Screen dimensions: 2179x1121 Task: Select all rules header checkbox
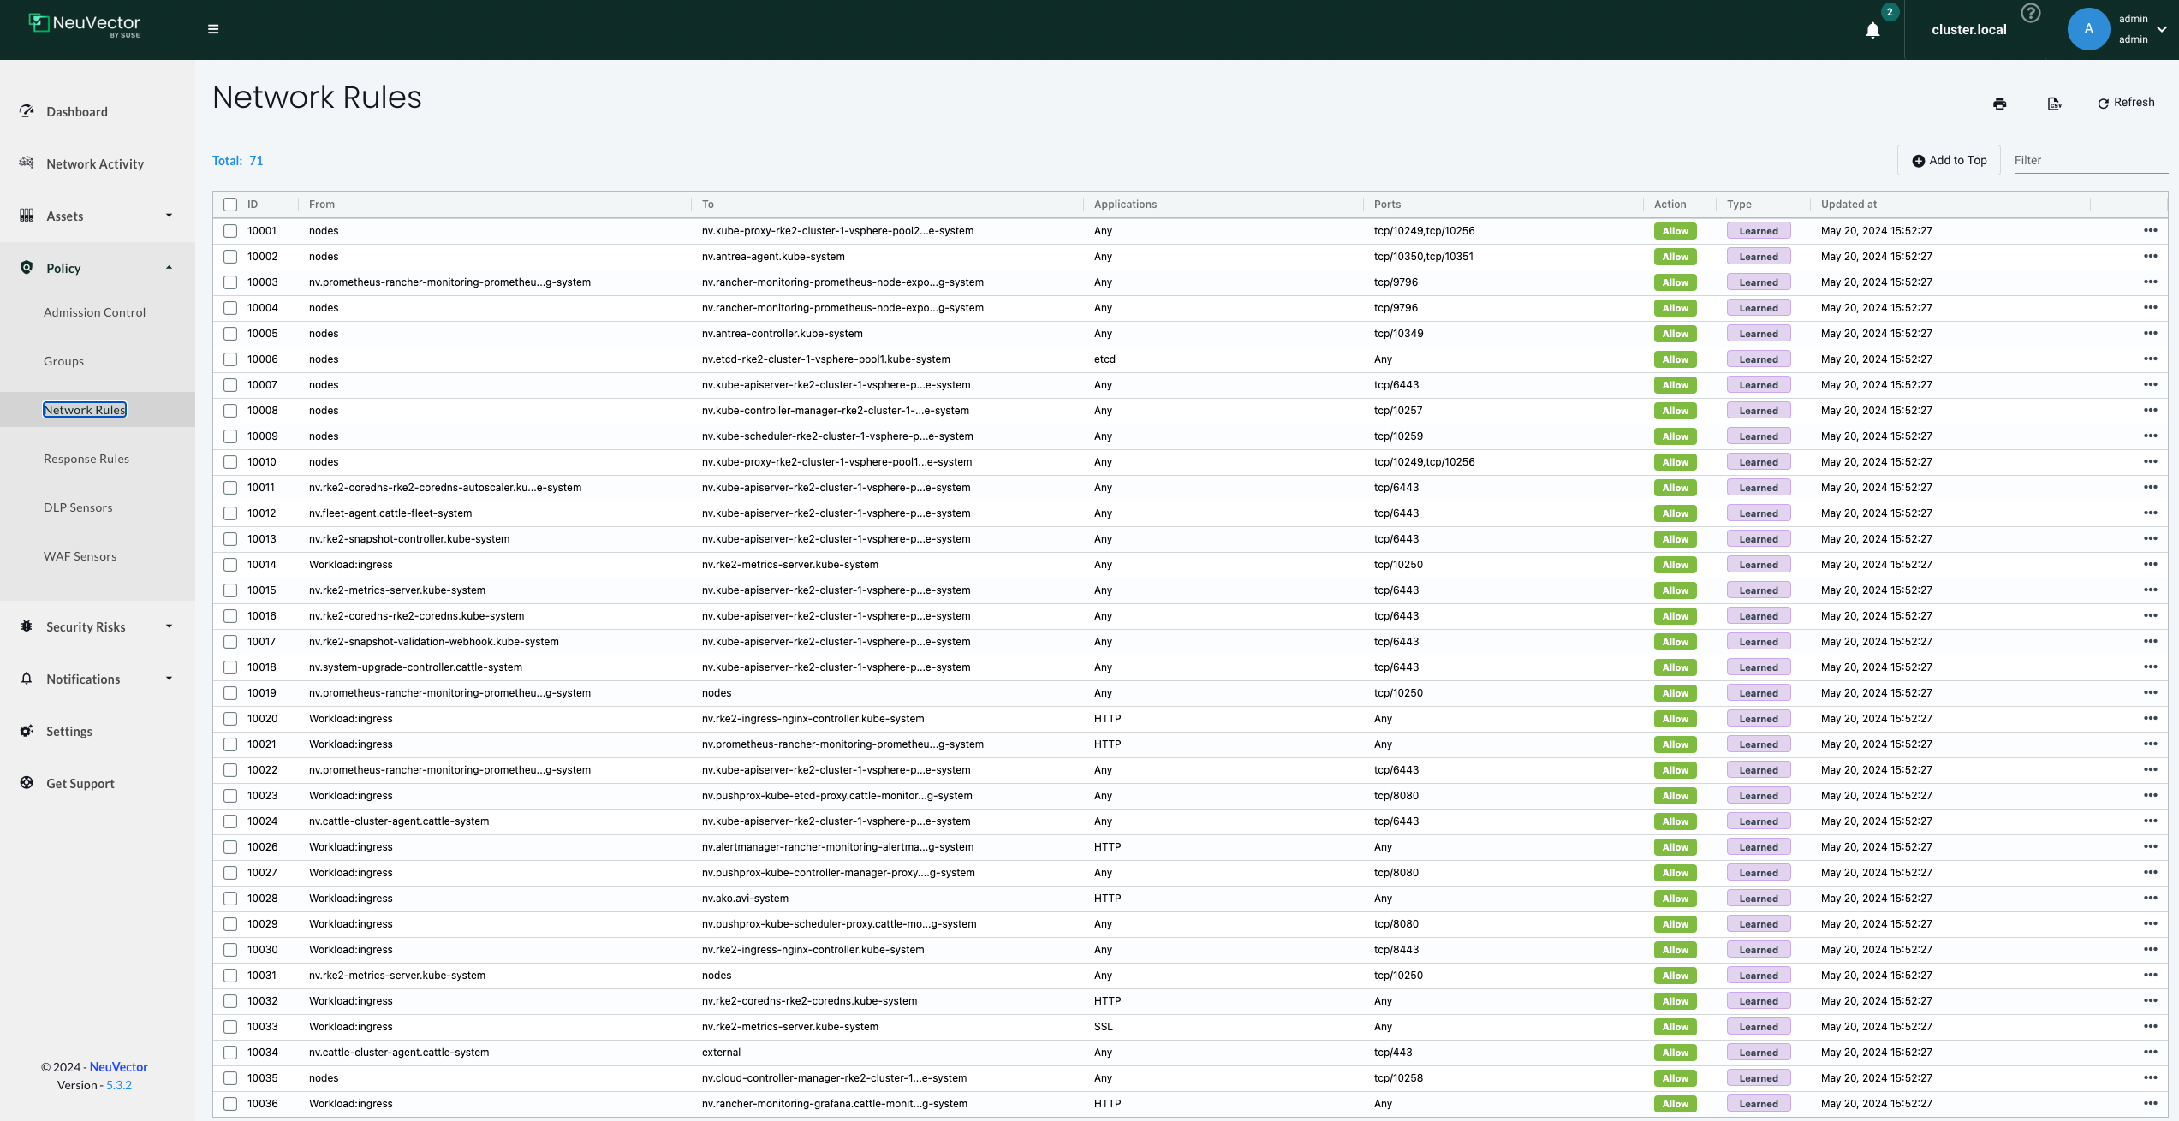tap(230, 205)
